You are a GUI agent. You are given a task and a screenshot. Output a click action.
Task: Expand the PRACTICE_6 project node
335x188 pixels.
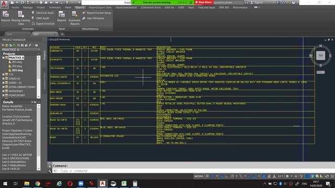click(x=4, y=58)
